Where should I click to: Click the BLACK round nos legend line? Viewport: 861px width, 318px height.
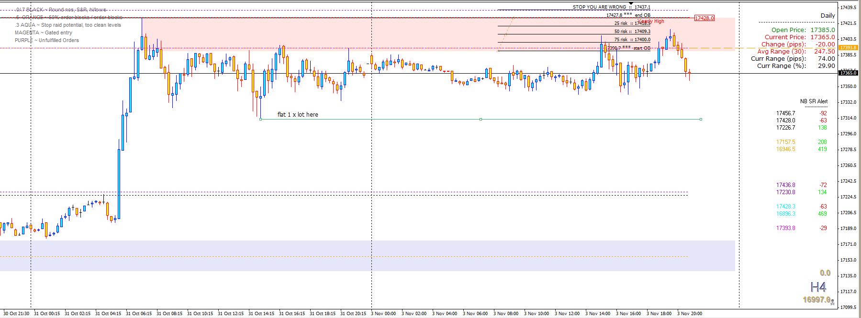pos(60,10)
